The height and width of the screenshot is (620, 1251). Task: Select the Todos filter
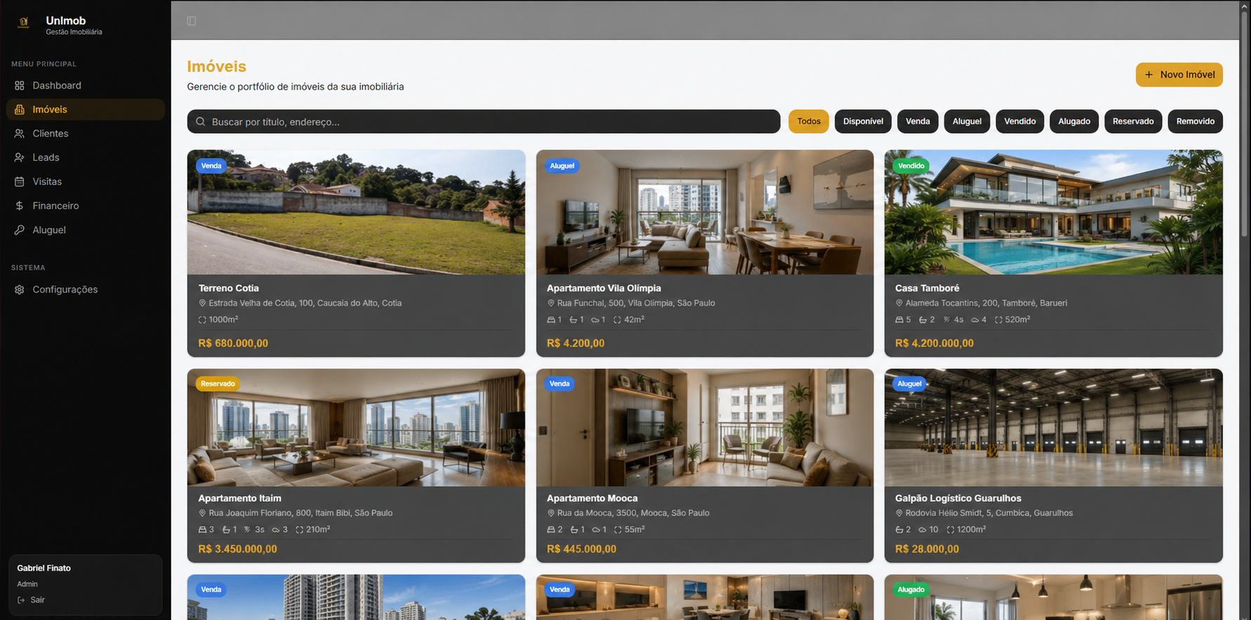[x=809, y=121]
